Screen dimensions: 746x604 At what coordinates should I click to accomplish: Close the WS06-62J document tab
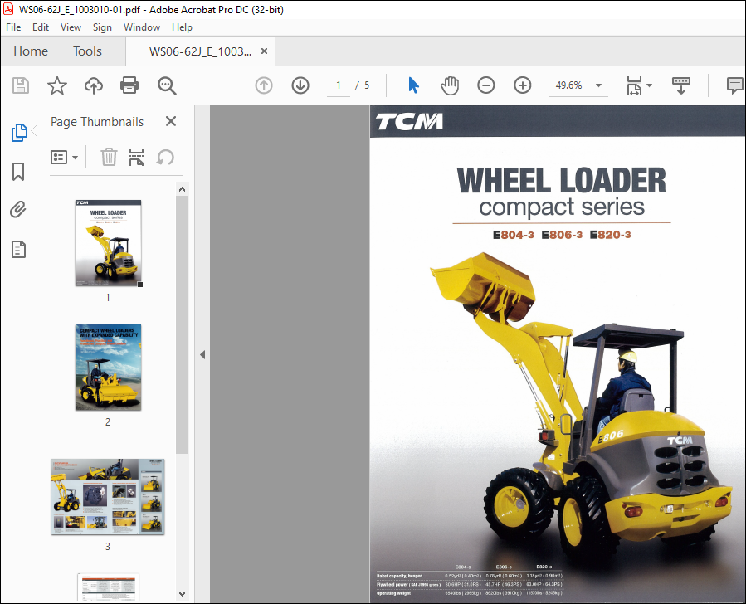tap(264, 51)
